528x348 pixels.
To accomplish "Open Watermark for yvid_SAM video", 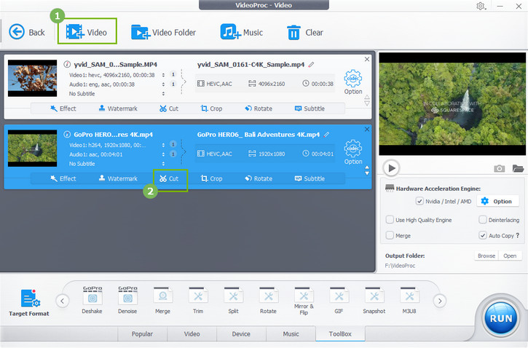I will pos(118,108).
